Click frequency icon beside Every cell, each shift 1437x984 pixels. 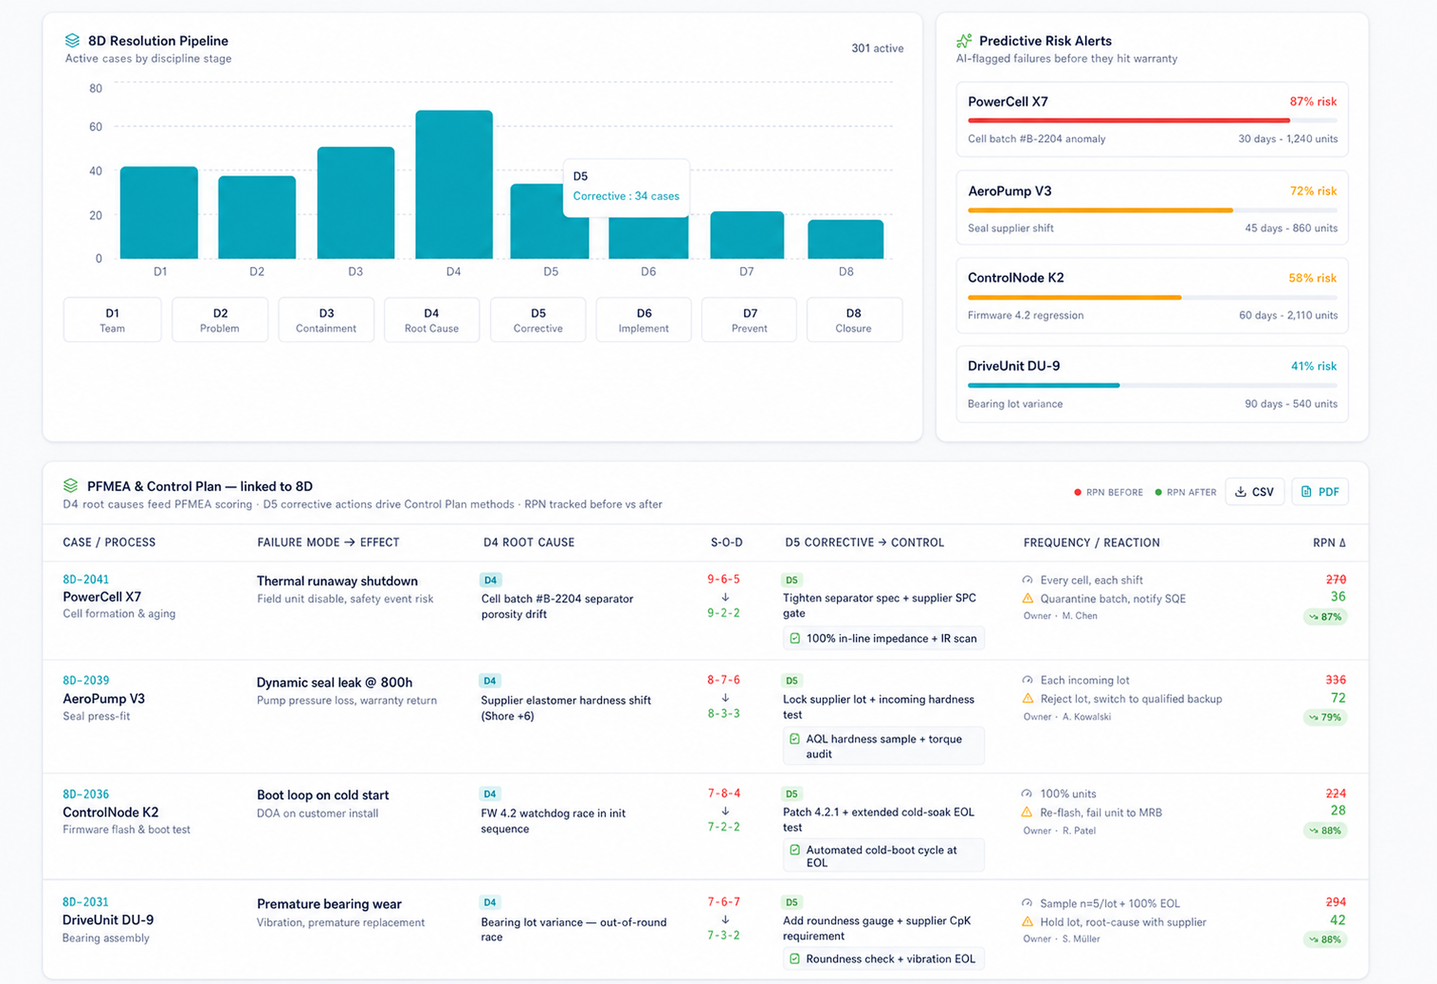tap(1028, 580)
